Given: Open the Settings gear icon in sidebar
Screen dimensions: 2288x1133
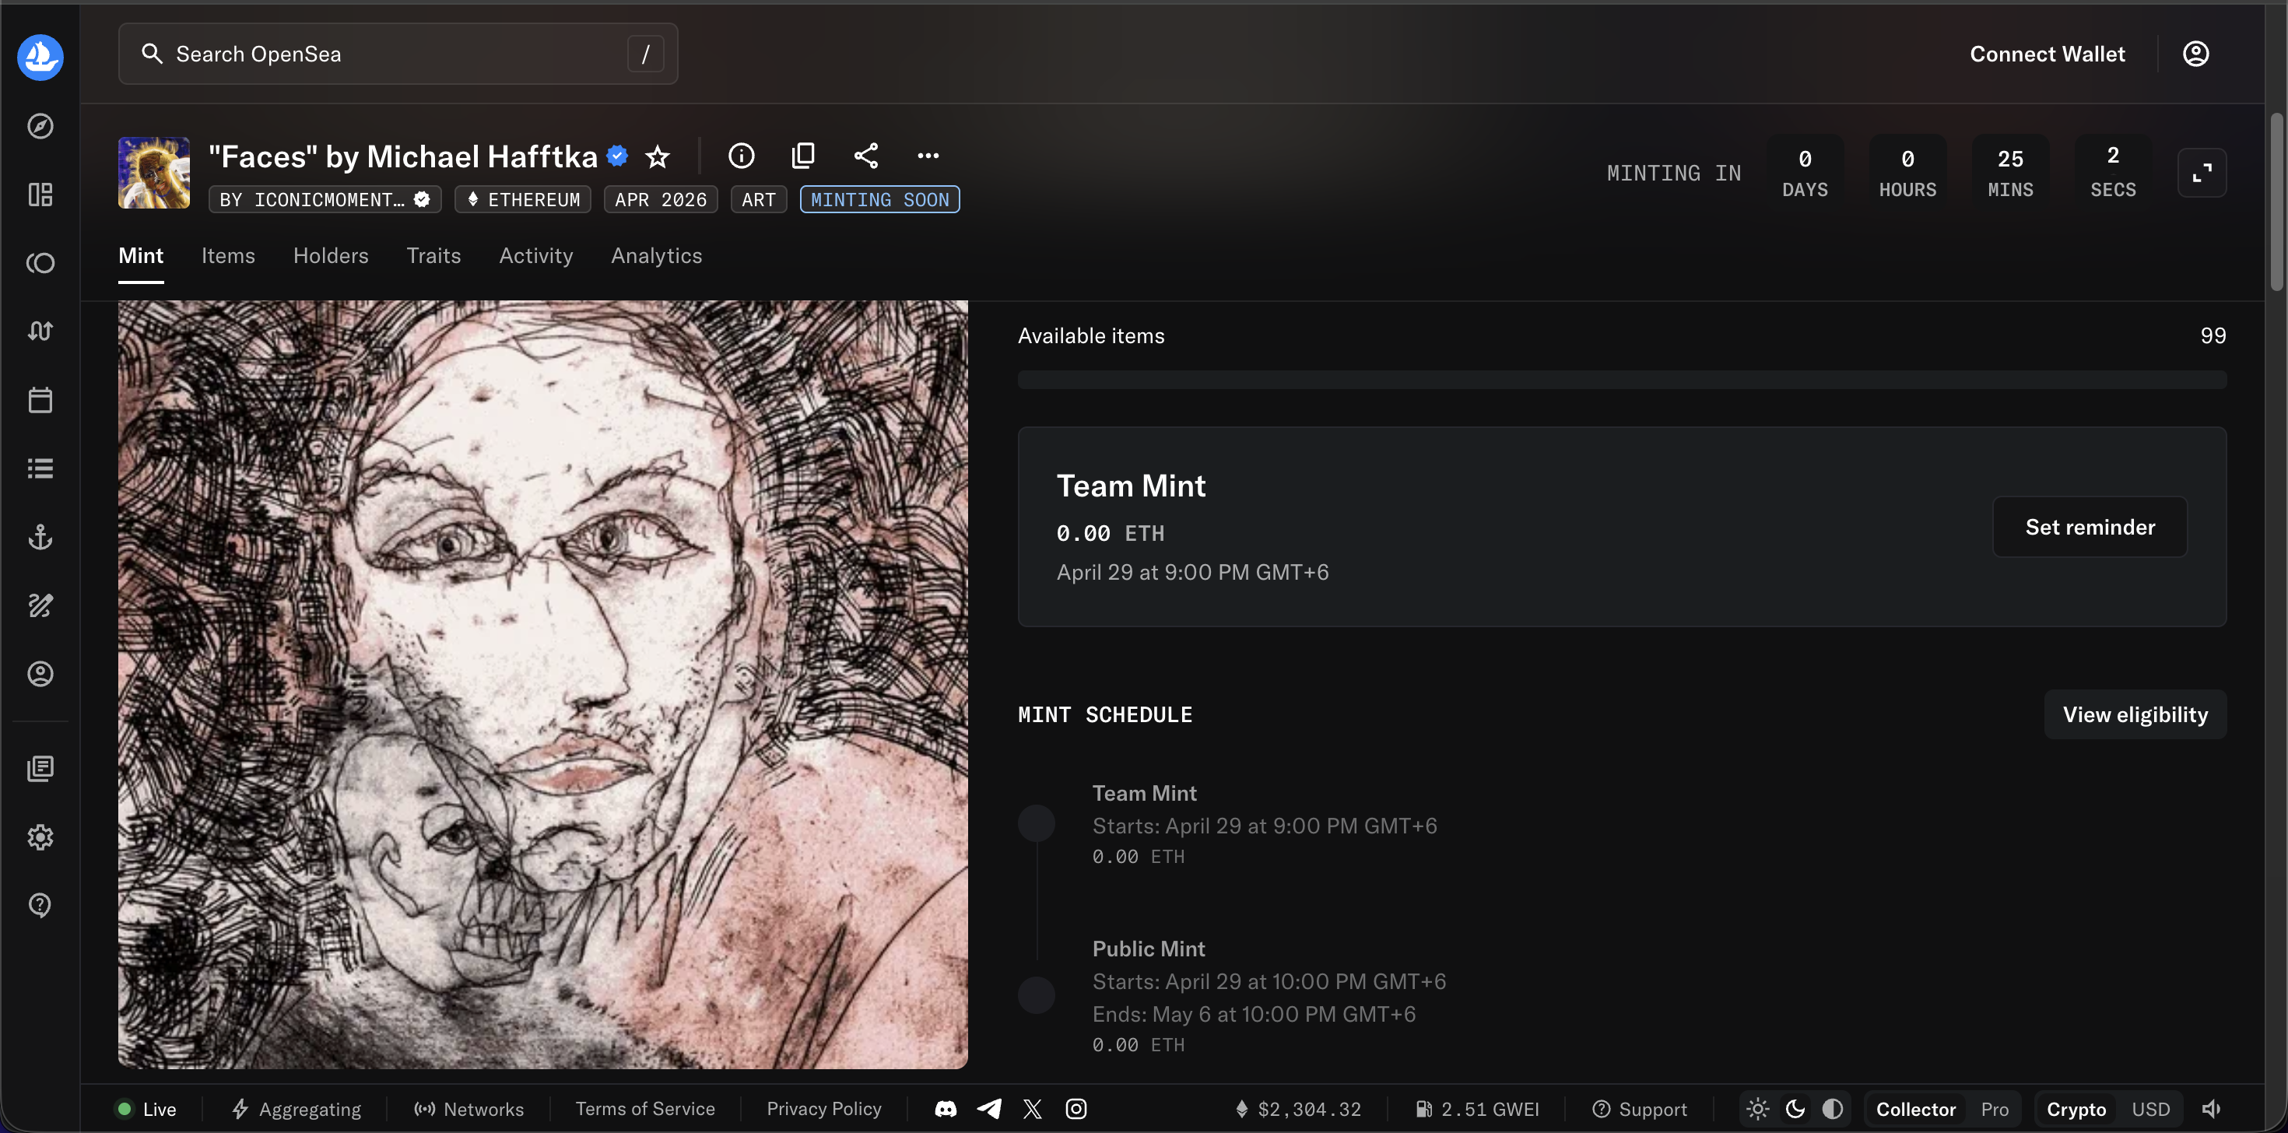Looking at the screenshot, I should coord(40,837).
